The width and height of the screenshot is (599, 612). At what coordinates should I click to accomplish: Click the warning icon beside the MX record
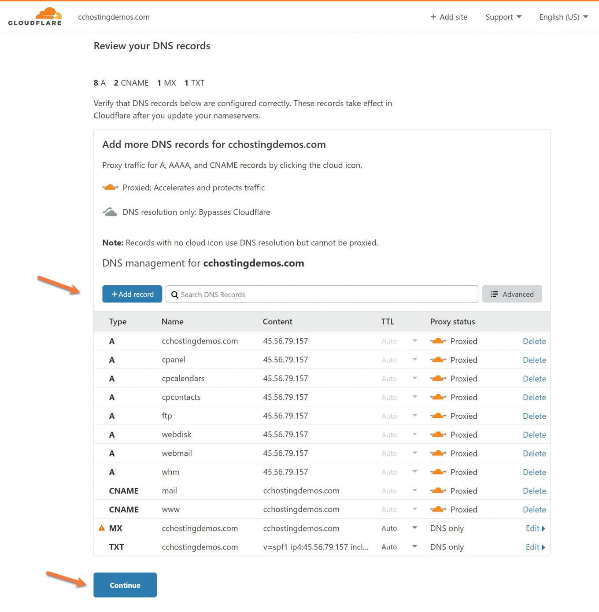tap(102, 528)
